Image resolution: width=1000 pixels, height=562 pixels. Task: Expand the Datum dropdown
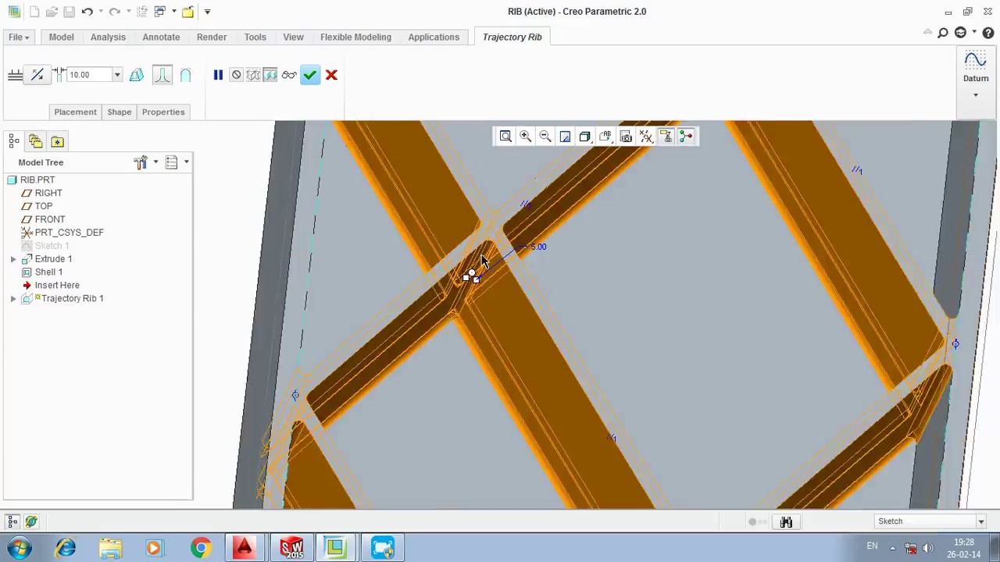[975, 95]
